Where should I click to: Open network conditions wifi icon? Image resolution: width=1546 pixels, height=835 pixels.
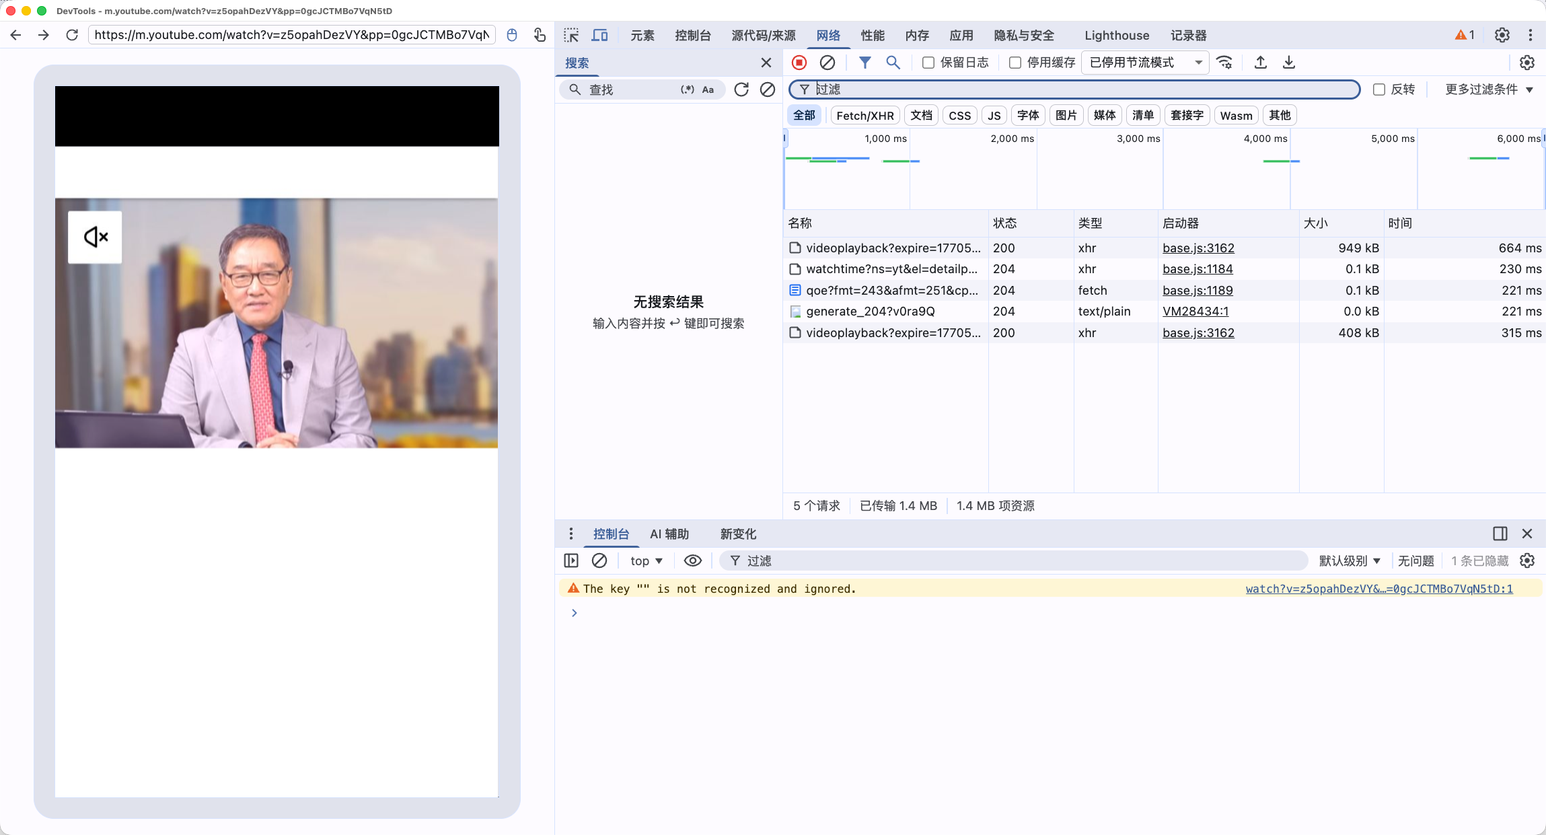(1224, 63)
